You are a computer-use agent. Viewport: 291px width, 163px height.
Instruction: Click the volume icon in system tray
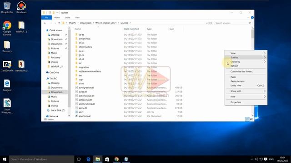[x=256, y=159]
